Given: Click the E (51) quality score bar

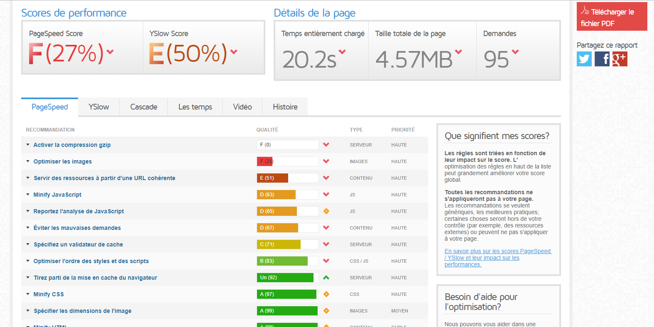Looking at the screenshot, I should (288, 178).
